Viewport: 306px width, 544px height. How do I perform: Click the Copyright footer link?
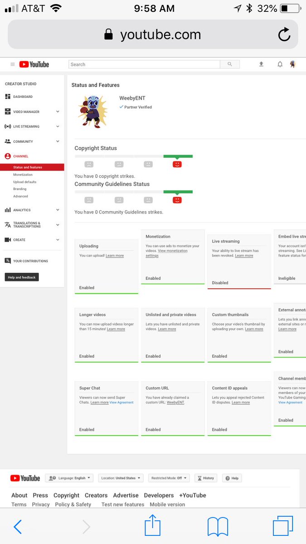coord(66,495)
